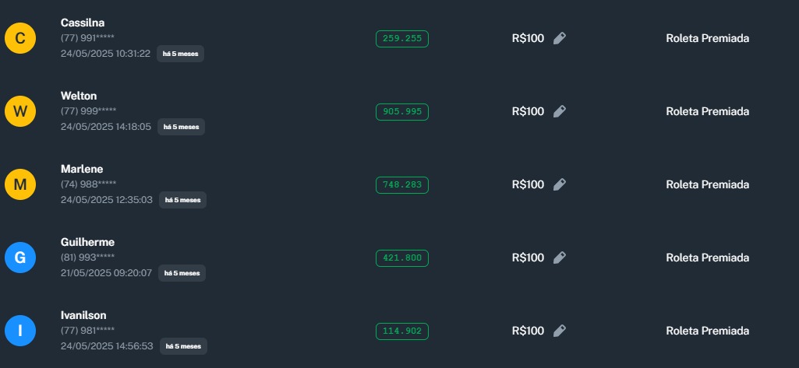
Task: Click Welton's yellow "W" avatar
Action: point(20,111)
